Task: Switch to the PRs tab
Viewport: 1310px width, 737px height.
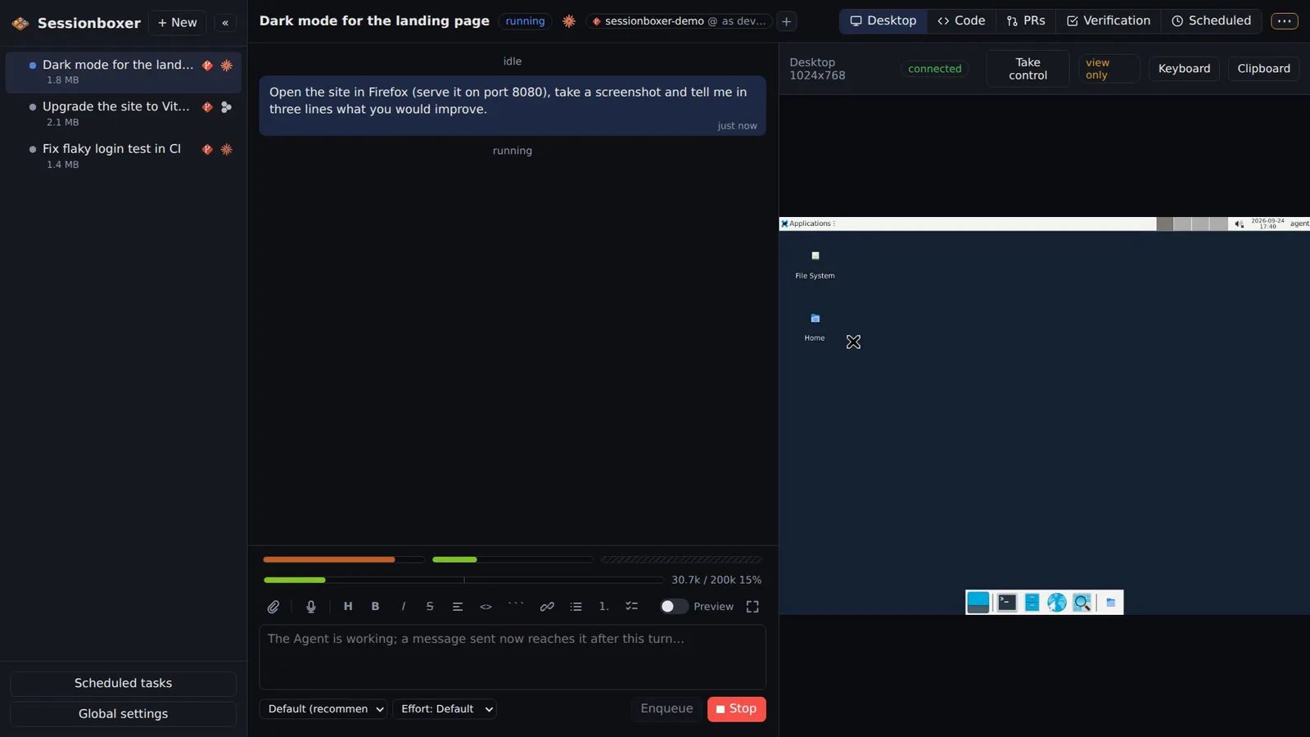Action: coord(1026,21)
